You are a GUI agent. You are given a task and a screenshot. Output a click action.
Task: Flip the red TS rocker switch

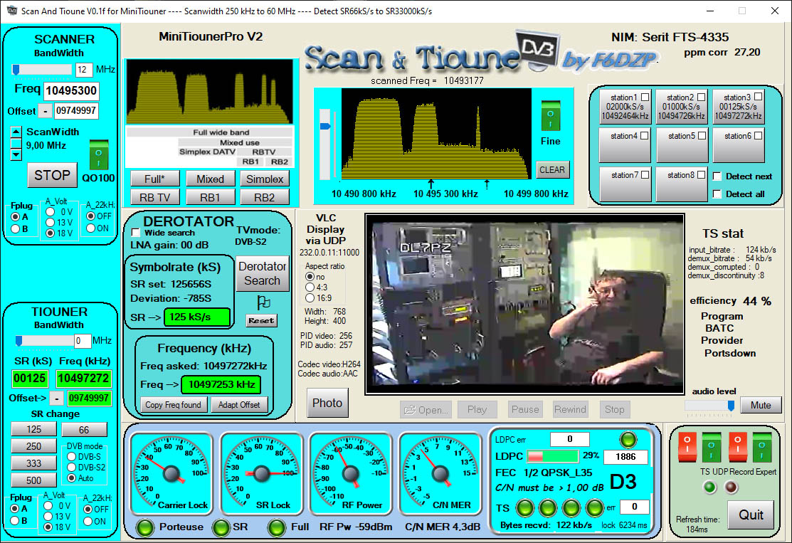[x=687, y=448]
